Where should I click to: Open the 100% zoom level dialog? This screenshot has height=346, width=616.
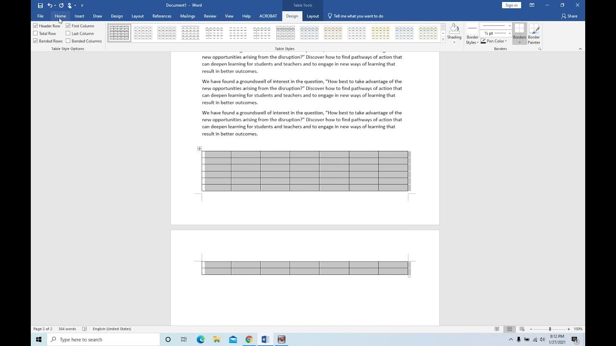(578, 329)
